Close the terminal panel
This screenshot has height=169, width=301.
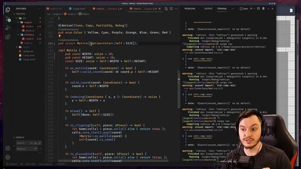tap(272, 8)
